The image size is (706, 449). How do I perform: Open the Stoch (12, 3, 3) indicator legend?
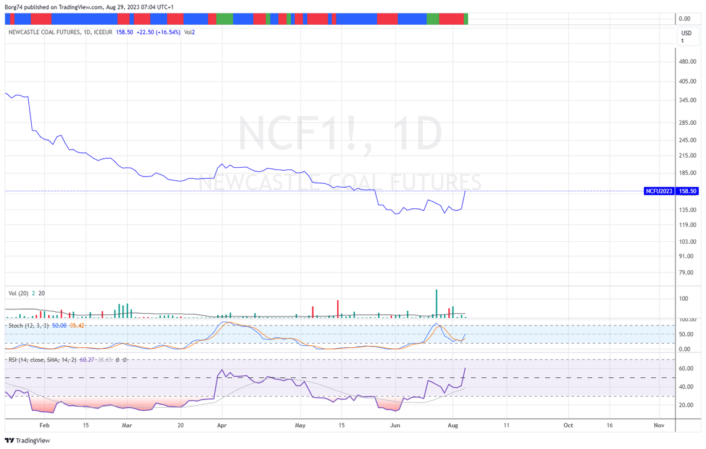pyautogui.click(x=29, y=325)
